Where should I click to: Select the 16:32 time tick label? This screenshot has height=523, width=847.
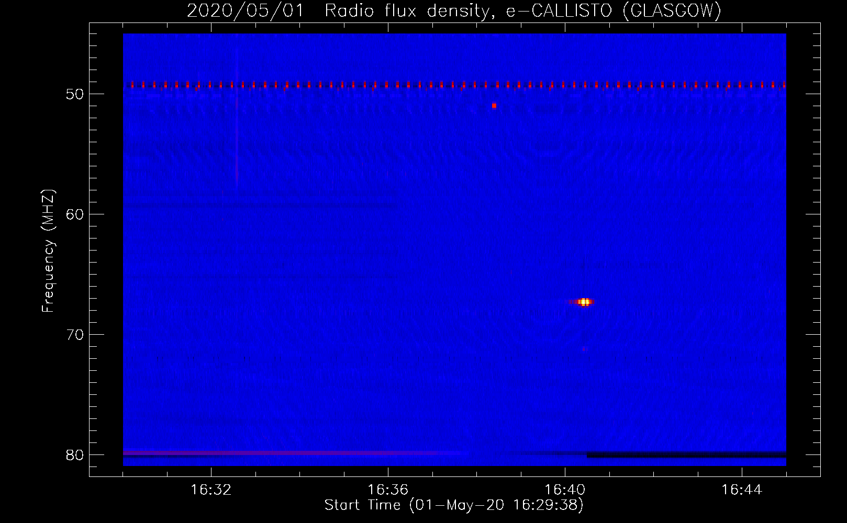click(211, 490)
